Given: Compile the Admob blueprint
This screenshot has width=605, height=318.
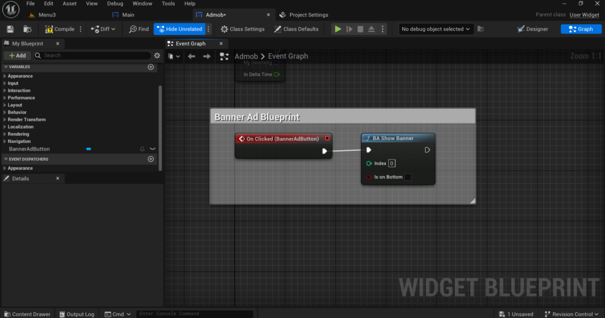Looking at the screenshot, I should (x=60, y=29).
